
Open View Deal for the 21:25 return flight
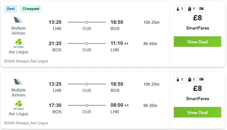coord(197,42)
